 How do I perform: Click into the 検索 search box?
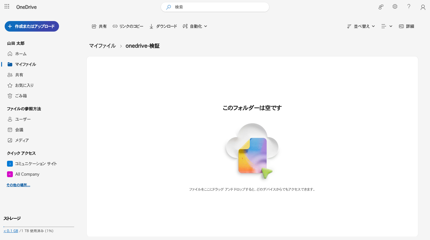tap(215, 7)
